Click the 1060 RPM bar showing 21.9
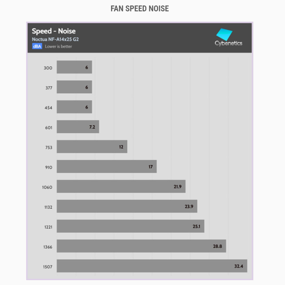Viewport: 285px width, 285px height. point(121,186)
